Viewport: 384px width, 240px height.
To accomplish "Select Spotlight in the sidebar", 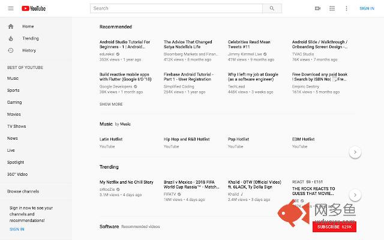I will pyautogui.click(x=16, y=163).
